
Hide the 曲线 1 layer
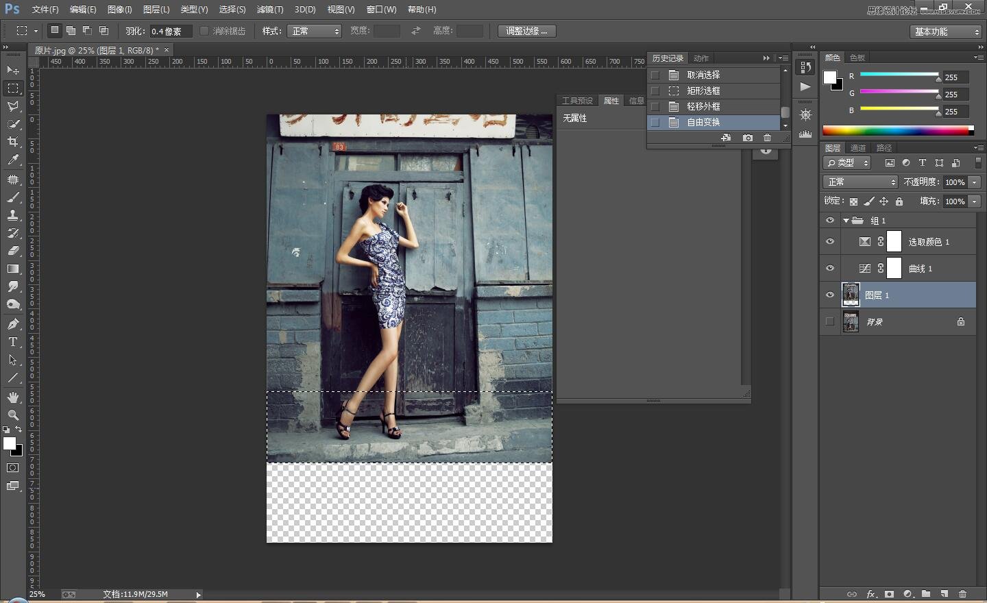[x=830, y=269]
